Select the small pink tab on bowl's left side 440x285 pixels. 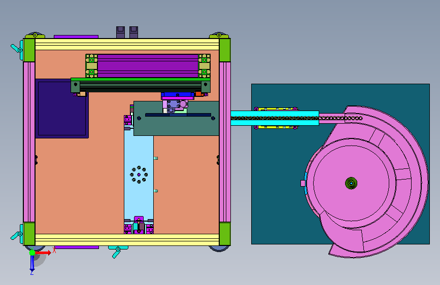pyautogui.click(x=303, y=183)
